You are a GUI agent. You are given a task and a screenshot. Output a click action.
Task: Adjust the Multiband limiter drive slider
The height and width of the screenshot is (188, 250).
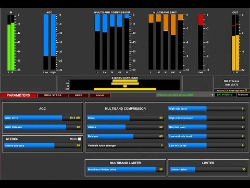[x=126, y=169]
